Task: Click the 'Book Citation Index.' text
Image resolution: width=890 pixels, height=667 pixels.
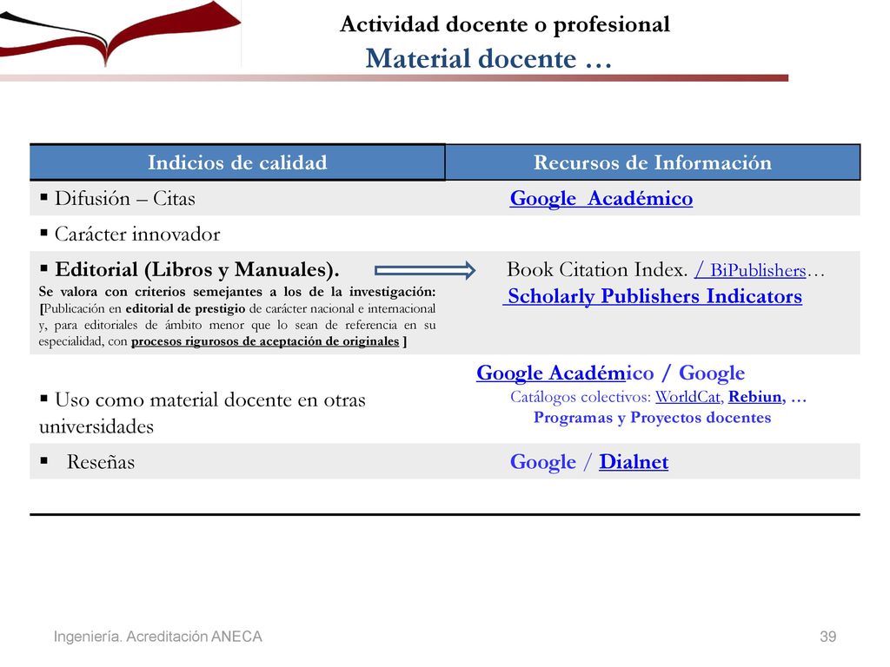Action: click(597, 269)
